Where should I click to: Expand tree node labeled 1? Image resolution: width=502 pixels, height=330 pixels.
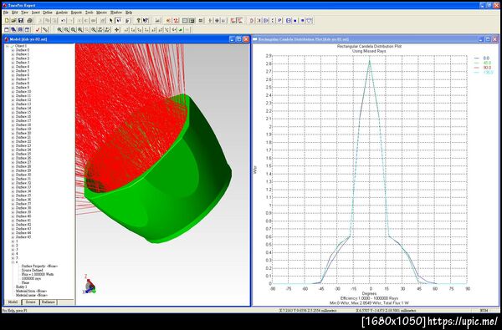tap(13, 241)
